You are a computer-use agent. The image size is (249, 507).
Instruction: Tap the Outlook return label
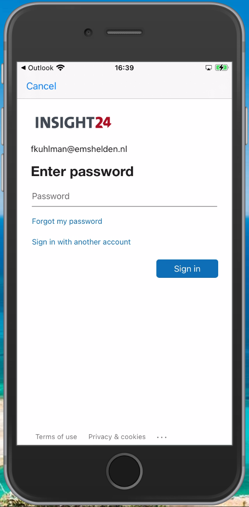40,68
